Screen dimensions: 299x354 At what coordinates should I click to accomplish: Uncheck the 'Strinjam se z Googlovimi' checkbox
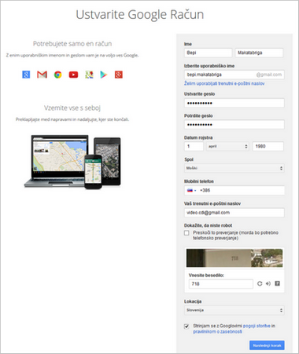[186, 327]
